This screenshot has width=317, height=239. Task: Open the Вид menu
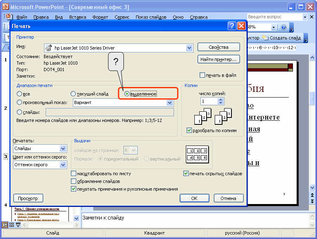(x=59, y=17)
